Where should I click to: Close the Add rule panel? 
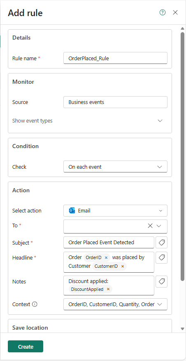pos(175,13)
